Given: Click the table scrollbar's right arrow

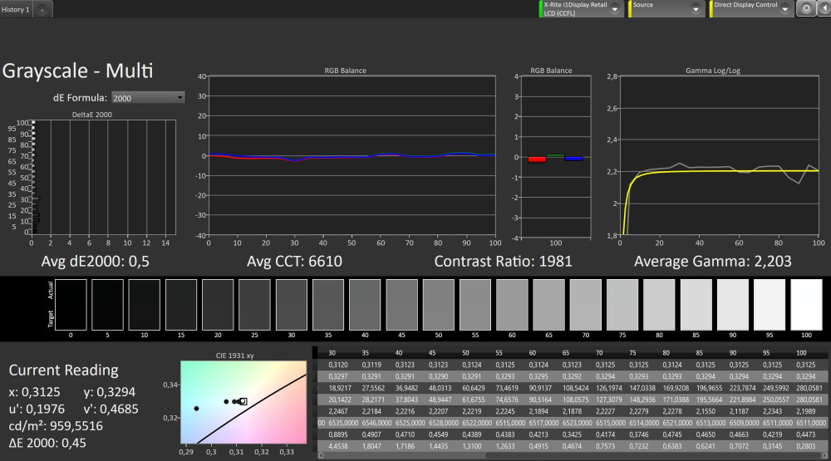Looking at the screenshot, I should [824, 455].
